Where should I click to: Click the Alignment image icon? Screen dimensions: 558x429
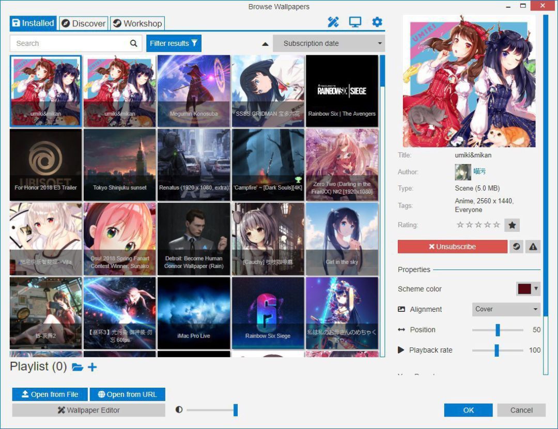(x=401, y=309)
